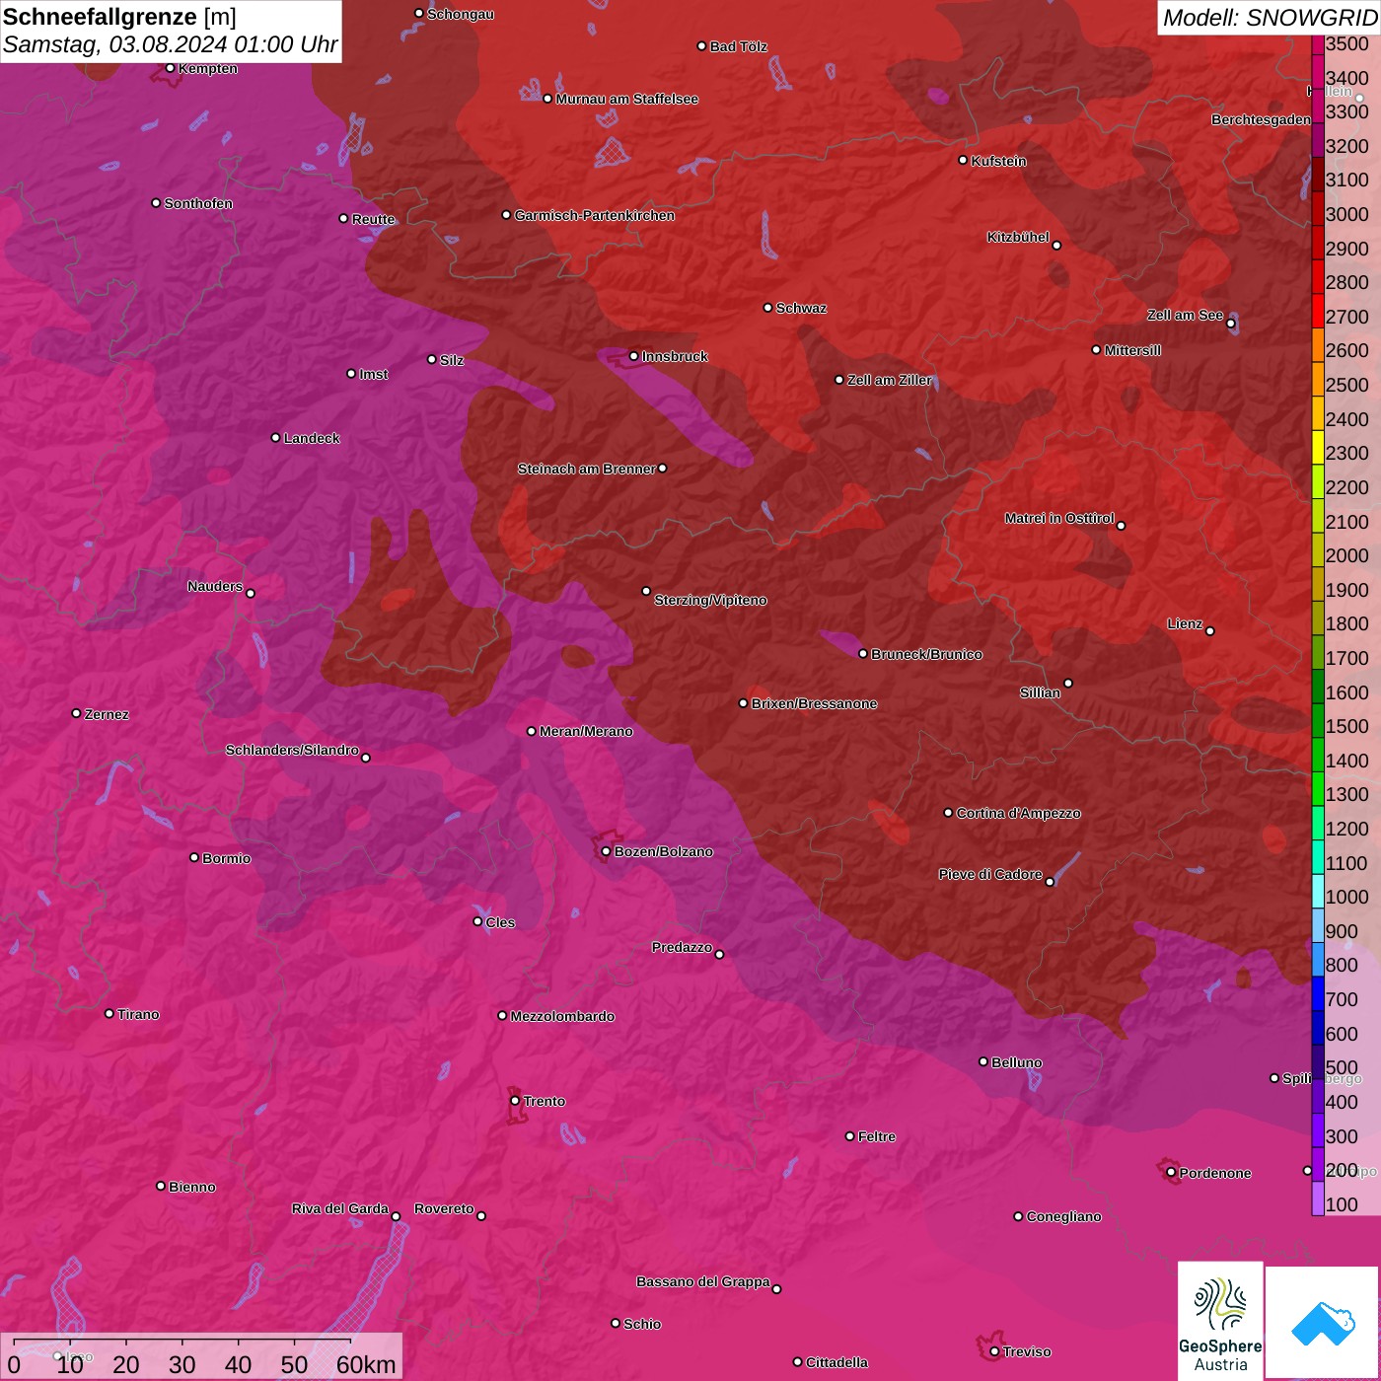
Task: Click the Berchtesgaden label
Action: pyautogui.click(x=1261, y=119)
